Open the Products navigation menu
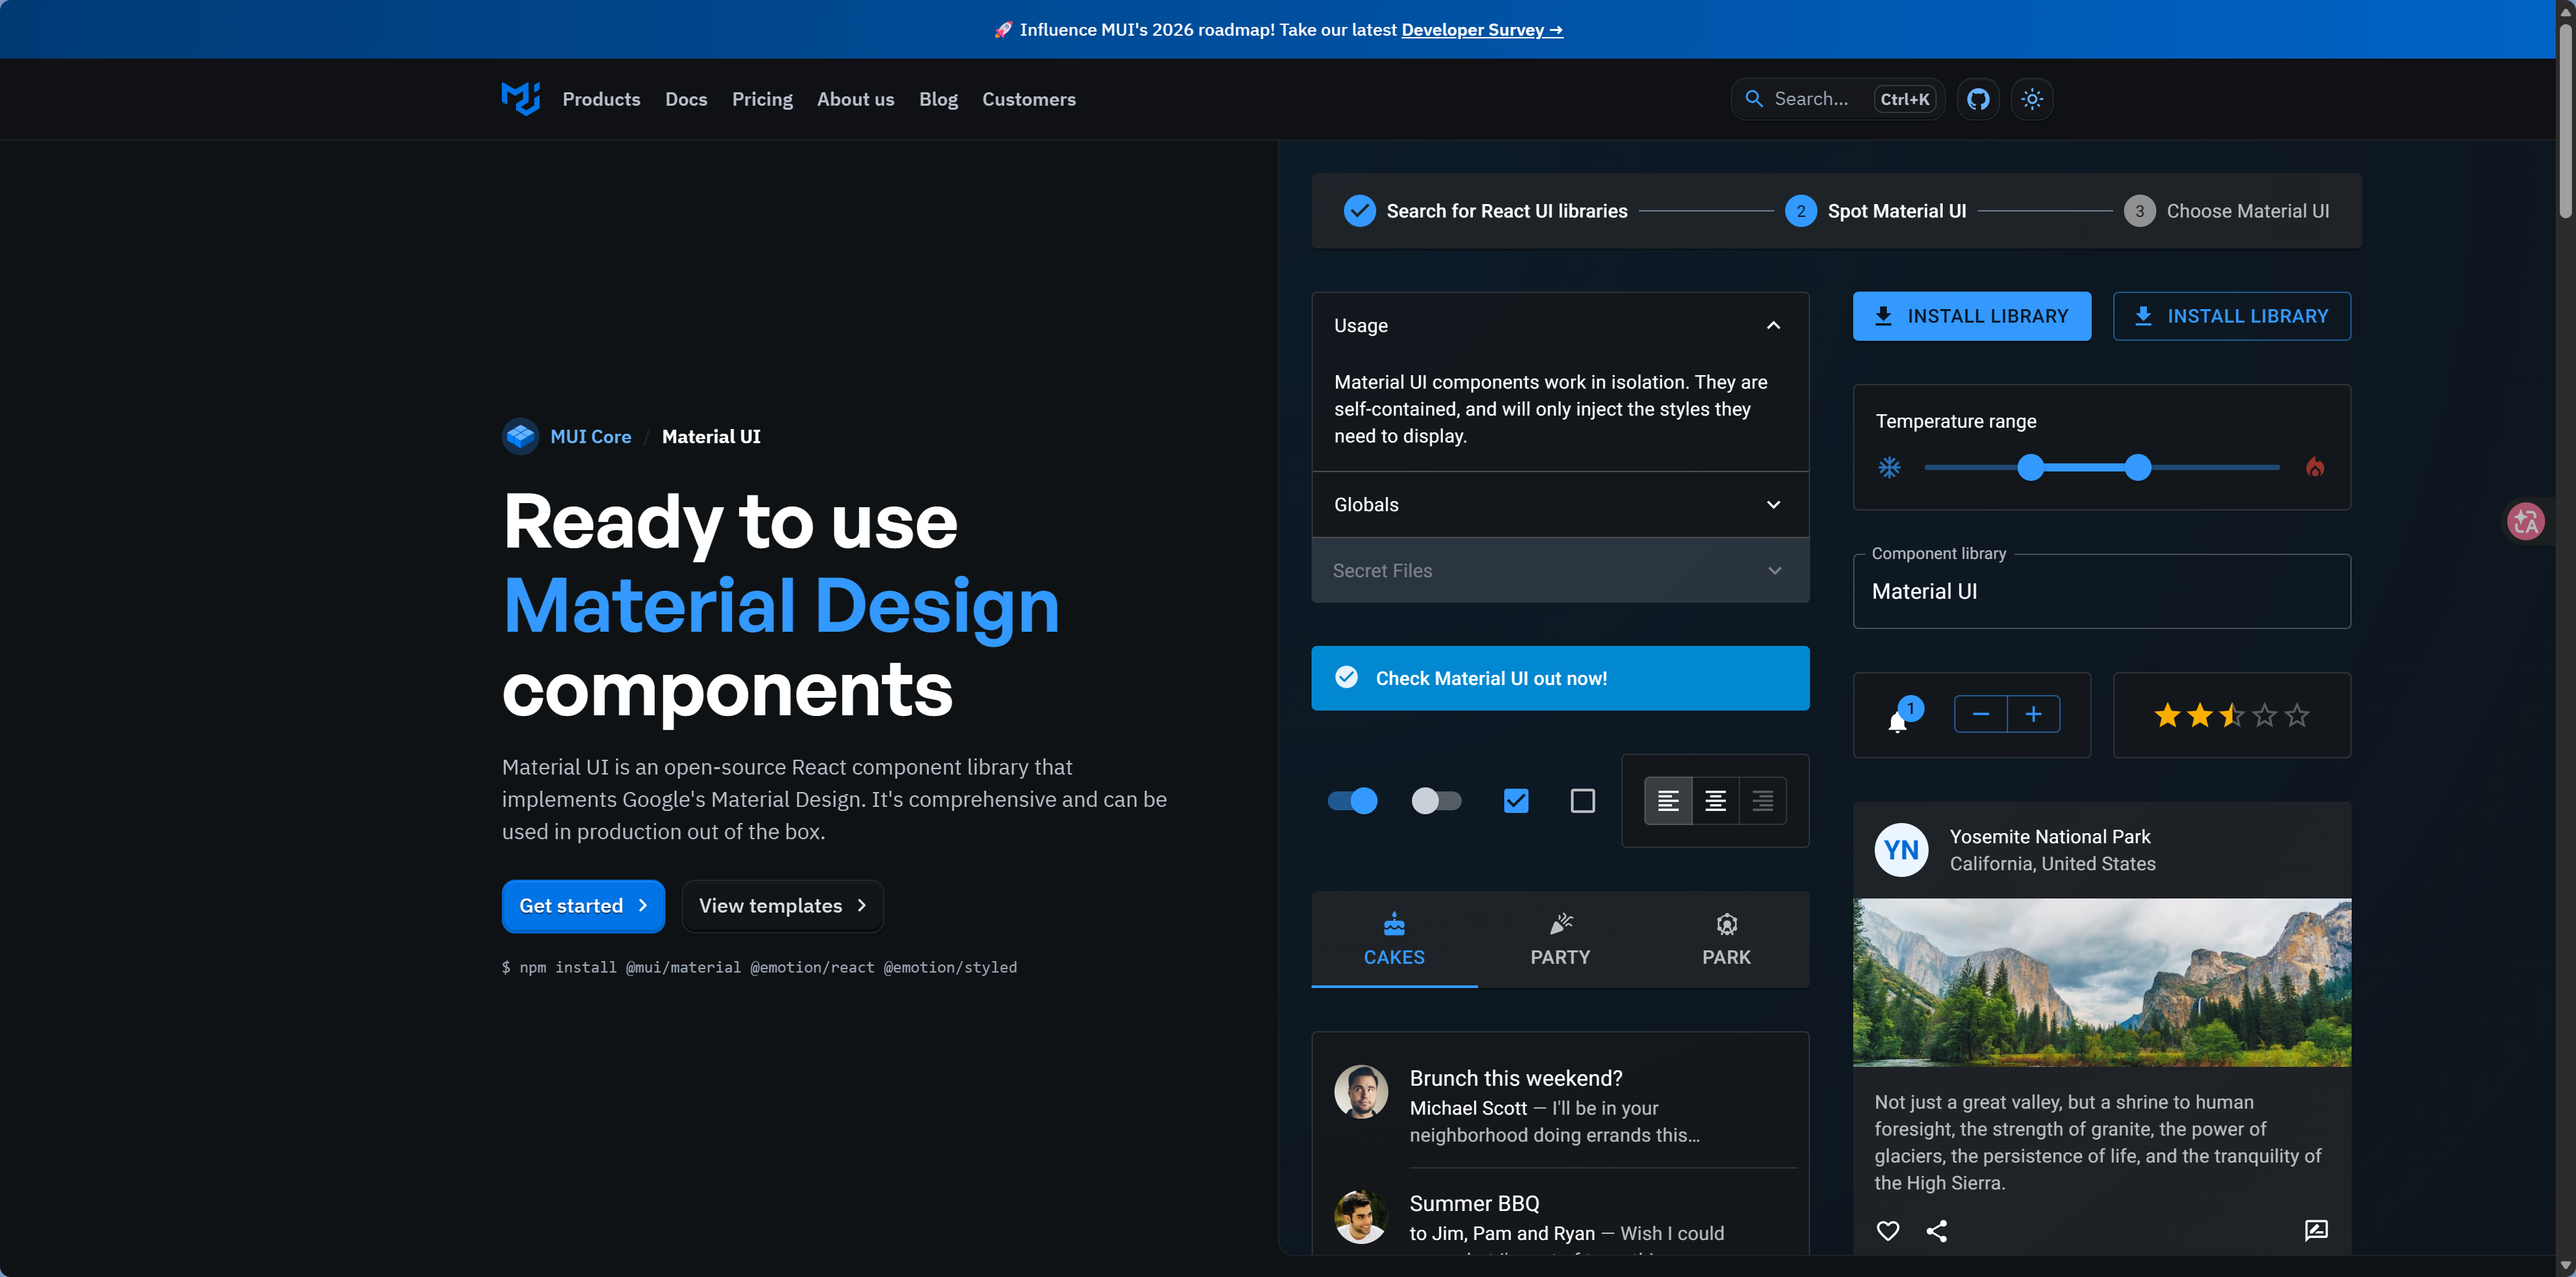This screenshot has height=1277, width=2576. point(600,99)
